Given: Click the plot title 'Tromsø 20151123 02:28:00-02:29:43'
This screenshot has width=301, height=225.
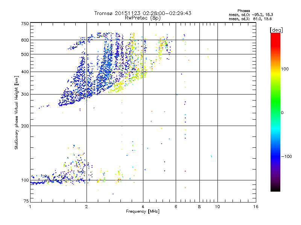Looking at the screenshot, I should pos(143,13).
